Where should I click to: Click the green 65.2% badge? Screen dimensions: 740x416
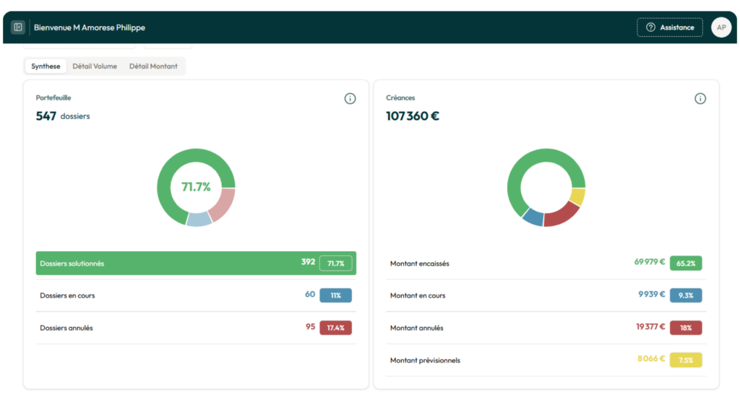click(686, 264)
